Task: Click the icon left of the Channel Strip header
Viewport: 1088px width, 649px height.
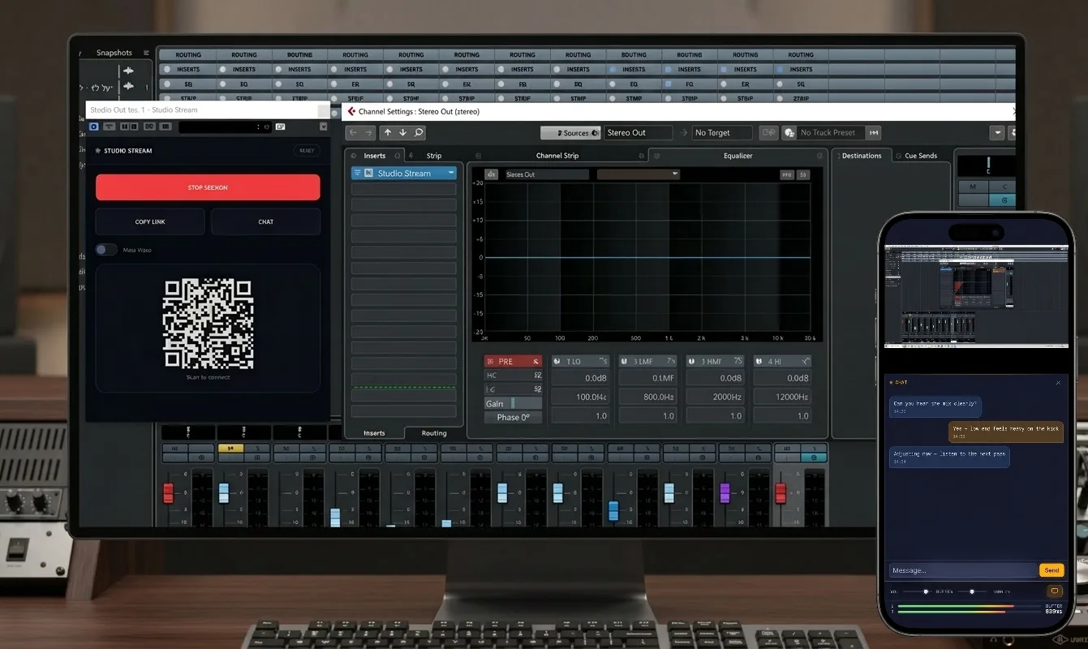Action: (478, 156)
